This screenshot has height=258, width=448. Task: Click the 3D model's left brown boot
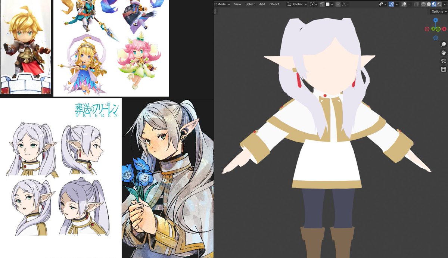click(x=313, y=242)
